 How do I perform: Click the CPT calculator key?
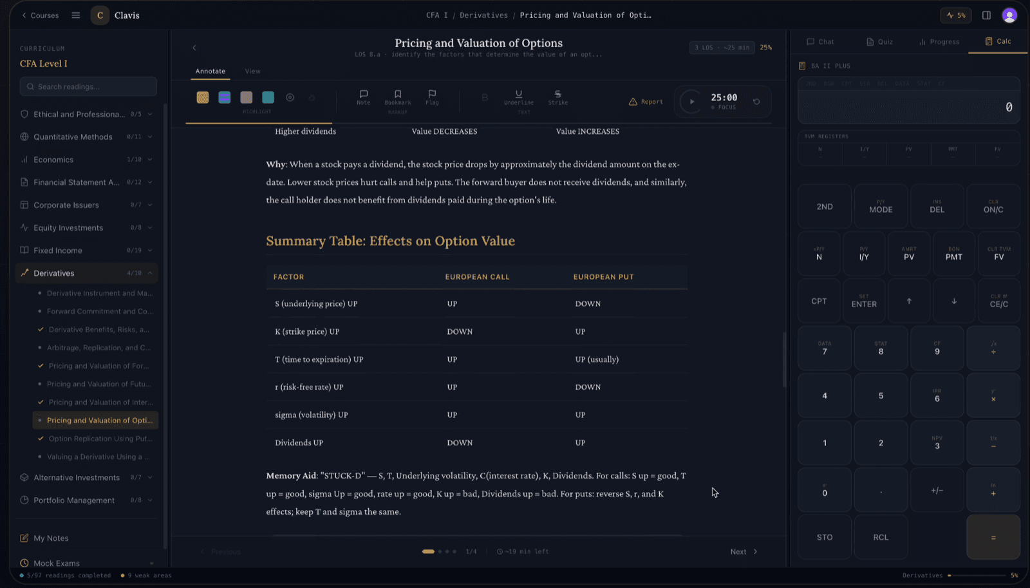pyautogui.click(x=819, y=301)
